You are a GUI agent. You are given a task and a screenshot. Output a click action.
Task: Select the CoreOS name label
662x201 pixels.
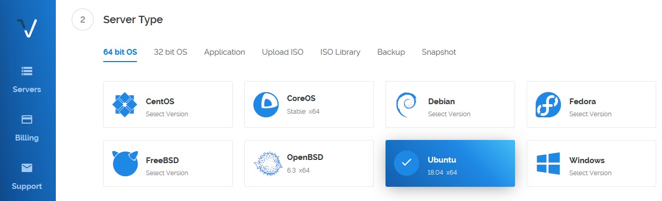(x=301, y=98)
